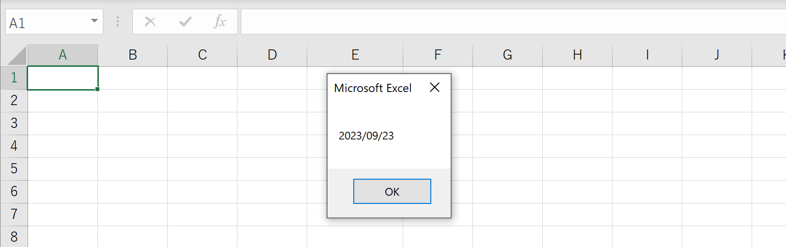Select row 3 header
786x247 pixels.
[x=14, y=123]
